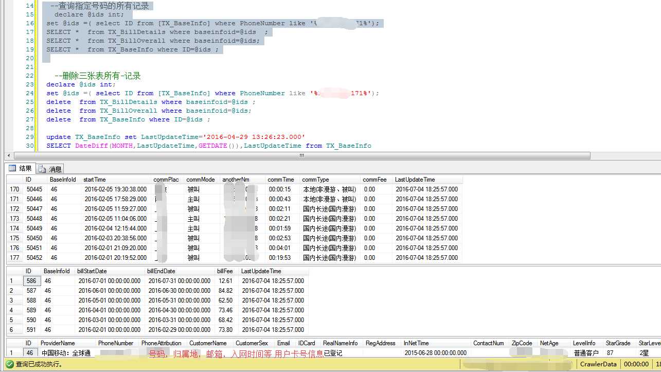
Task: Click the bill ID cell 586
Action: tap(32, 281)
